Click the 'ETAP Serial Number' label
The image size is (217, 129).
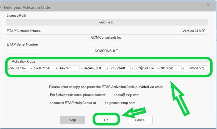pyautogui.click(x=22, y=44)
